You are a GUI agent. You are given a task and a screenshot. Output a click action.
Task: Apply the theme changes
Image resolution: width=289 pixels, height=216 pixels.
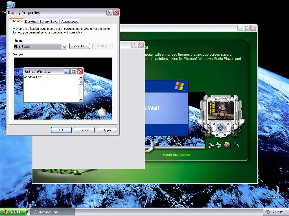click(107, 130)
